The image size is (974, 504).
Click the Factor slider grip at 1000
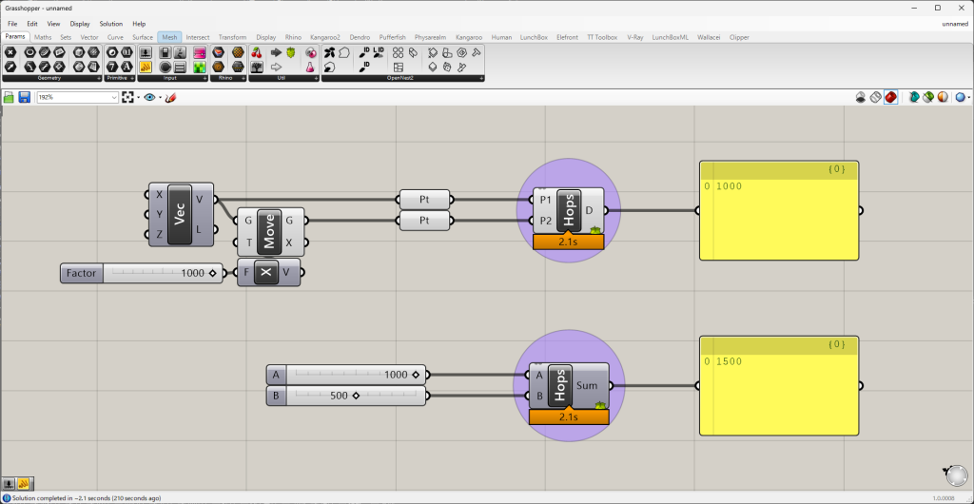coord(212,273)
